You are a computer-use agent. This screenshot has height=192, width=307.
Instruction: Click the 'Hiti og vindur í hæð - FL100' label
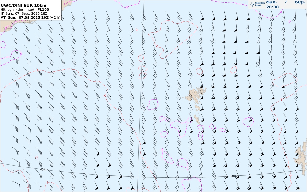tap(25, 10)
